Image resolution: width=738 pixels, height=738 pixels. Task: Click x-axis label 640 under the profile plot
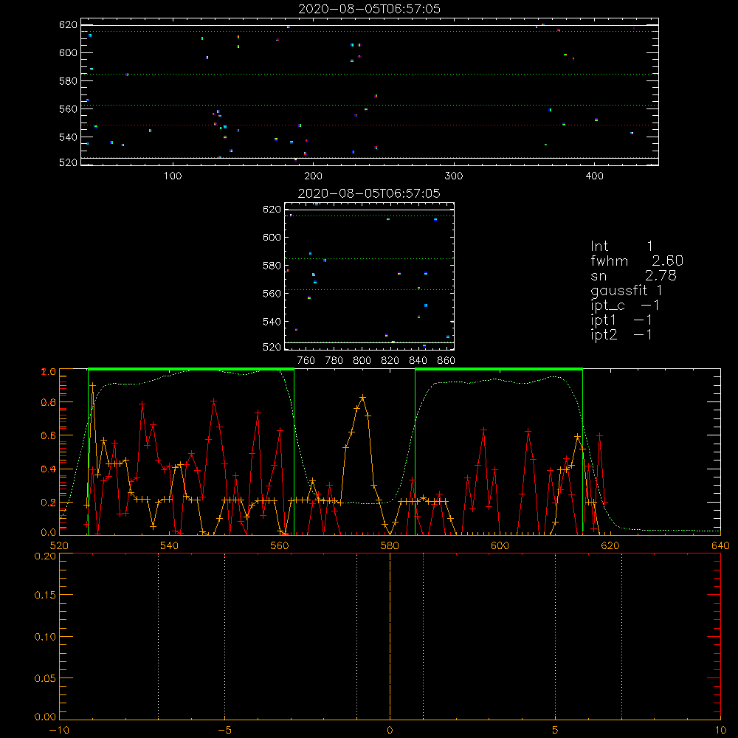(x=720, y=545)
